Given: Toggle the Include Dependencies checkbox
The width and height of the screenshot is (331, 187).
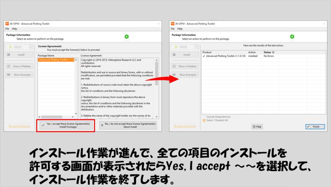Looking at the screenshot, I should [x=204, y=117].
